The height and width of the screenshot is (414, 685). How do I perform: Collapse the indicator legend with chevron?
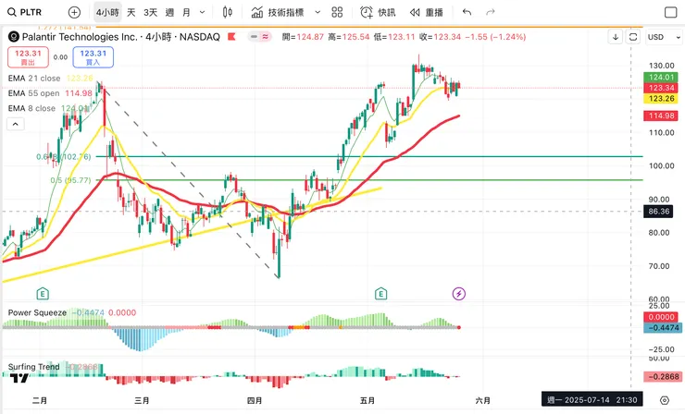pyautogui.click(x=16, y=125)
